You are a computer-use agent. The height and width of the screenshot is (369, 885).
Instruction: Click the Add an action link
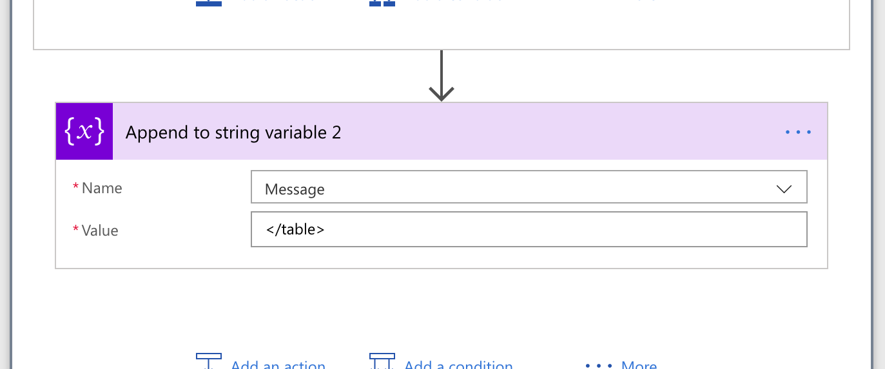pyautogui.click(x=278, y=365)
